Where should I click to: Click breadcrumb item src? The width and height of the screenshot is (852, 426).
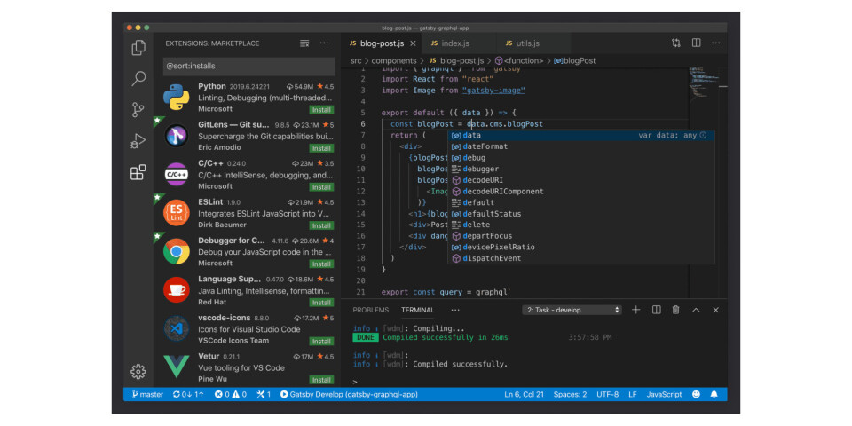355,61
